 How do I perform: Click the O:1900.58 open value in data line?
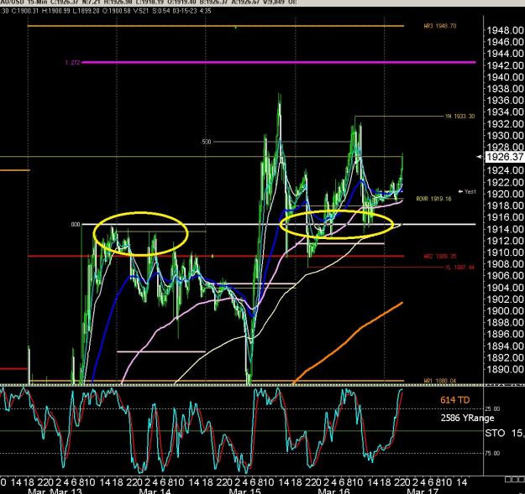click(x=116, y=11)
